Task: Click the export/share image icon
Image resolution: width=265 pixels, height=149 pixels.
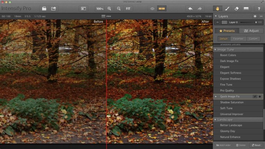Action: [x=53, y=8]
